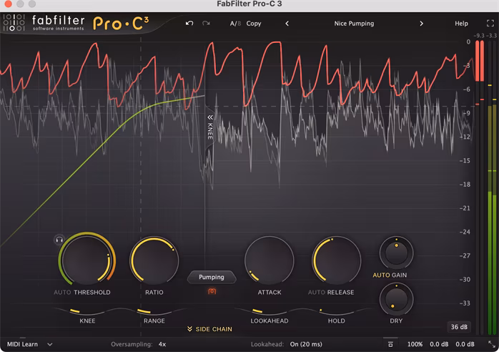Click the first 0.0 dB value
The image size is (499, 352).
click(439, 344)
